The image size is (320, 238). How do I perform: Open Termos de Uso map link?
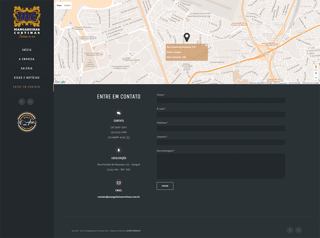click(294, 83)
